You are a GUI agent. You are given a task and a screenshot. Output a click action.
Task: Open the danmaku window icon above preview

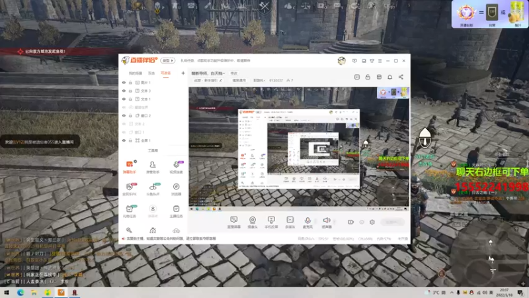(357, 77)
